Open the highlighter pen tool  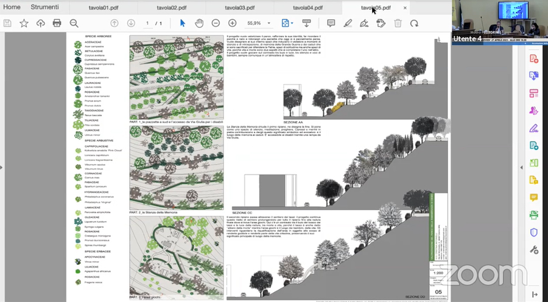pyautogui.click(x=348, y=23)
